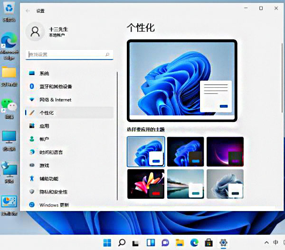The image size is (285, 250).
Task: Open the 系统 settings category
Action: (69, 74)
